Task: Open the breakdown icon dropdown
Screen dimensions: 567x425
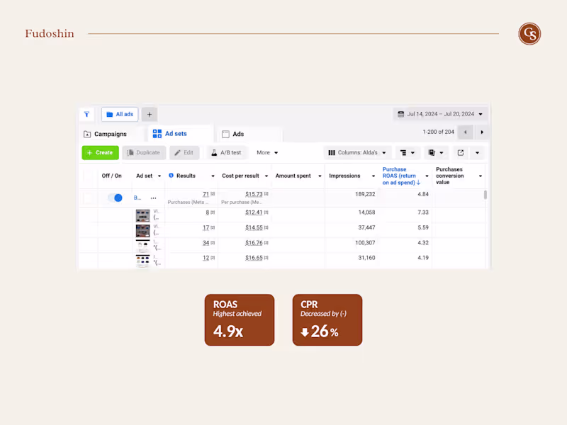Action: (407, 153)
